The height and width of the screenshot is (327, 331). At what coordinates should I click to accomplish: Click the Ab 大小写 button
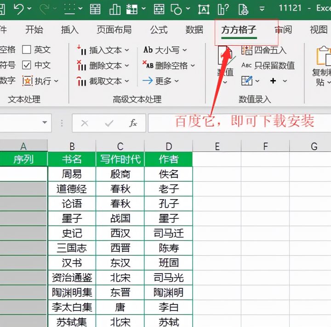[165, 50]
